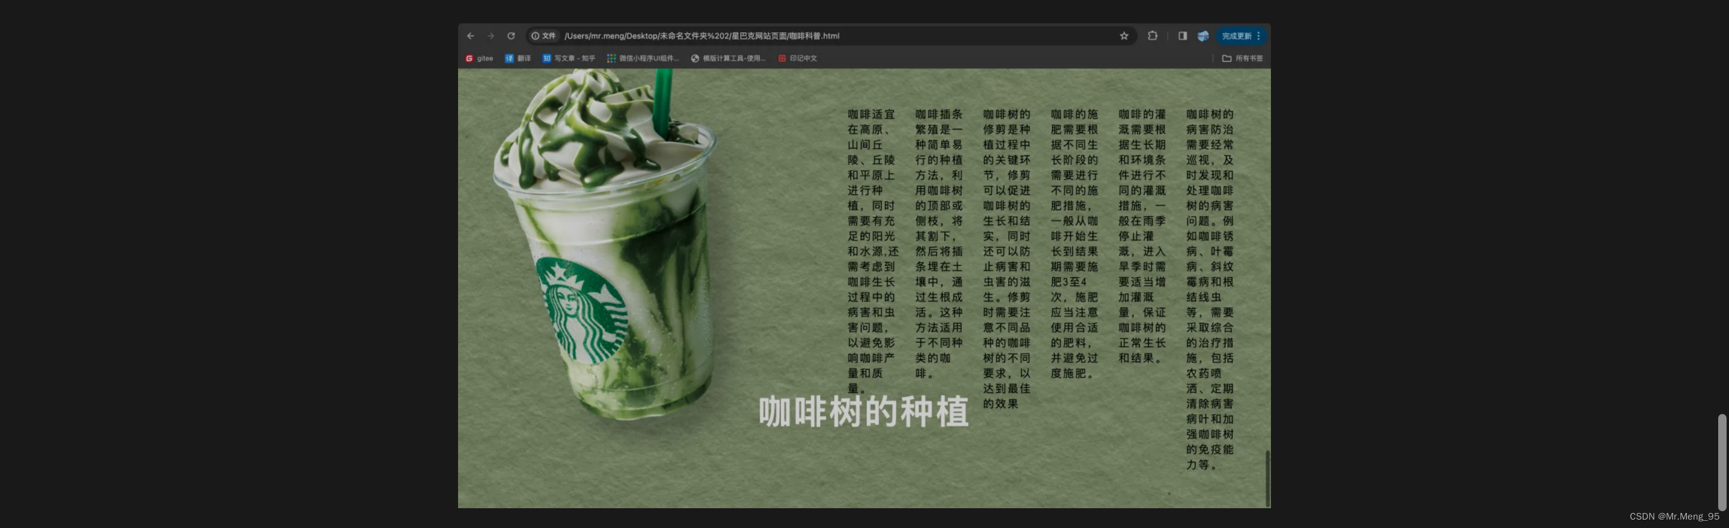Click the column starting 咖啡适宜在高原
Image resolution: width=1729 pixels, height=528 pixels.
[872, 251]
